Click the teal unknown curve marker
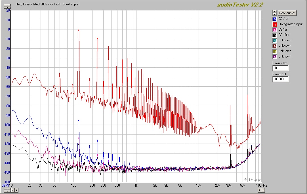This screenshot has height=194, width=307. coord(274,40)
